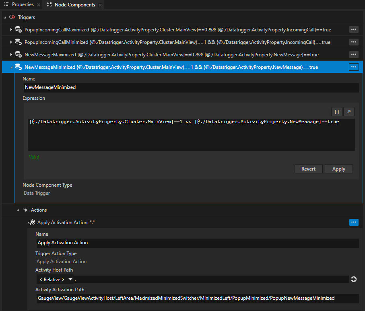Viewport: 365px width, 311px height.
Task: Open expression in external editor via arrow icon
Action: pyautogui.click(x=349, y=111)
